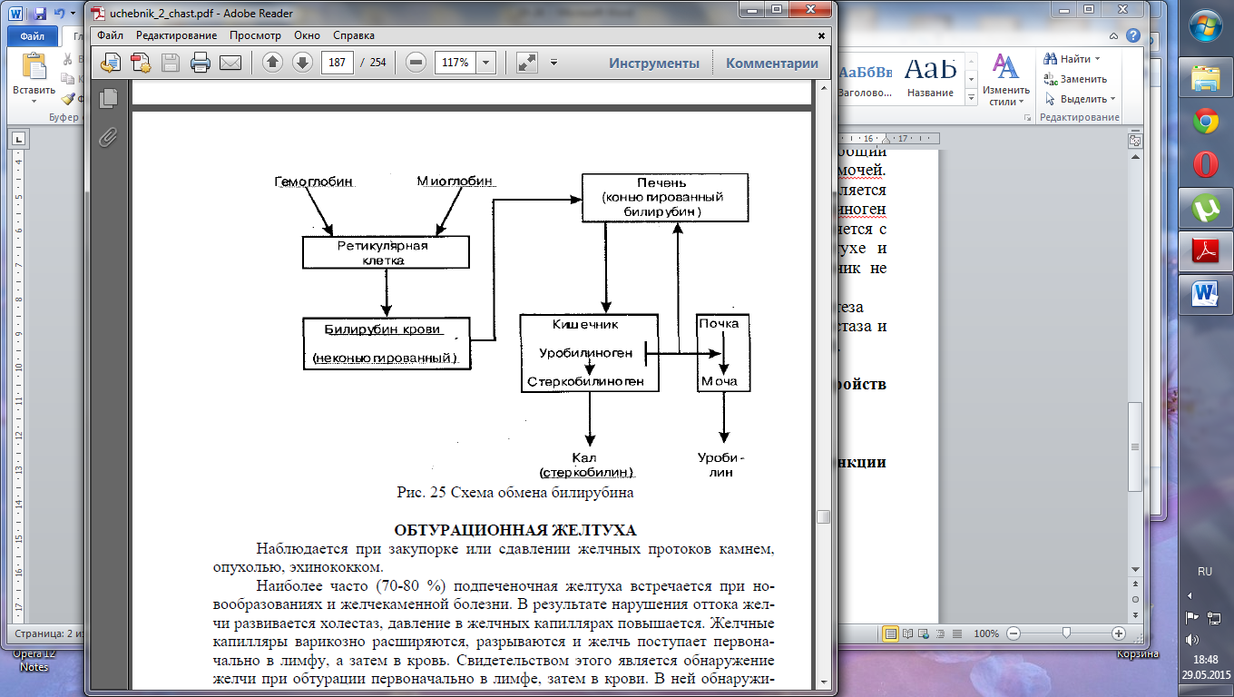Viewport: 1234px width, 697px height.
Task: Open the Просмотр menu
Action: point(255,35)
